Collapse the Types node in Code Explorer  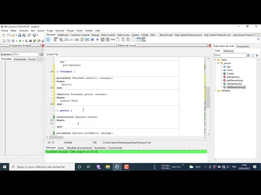(x=216, y=60)
